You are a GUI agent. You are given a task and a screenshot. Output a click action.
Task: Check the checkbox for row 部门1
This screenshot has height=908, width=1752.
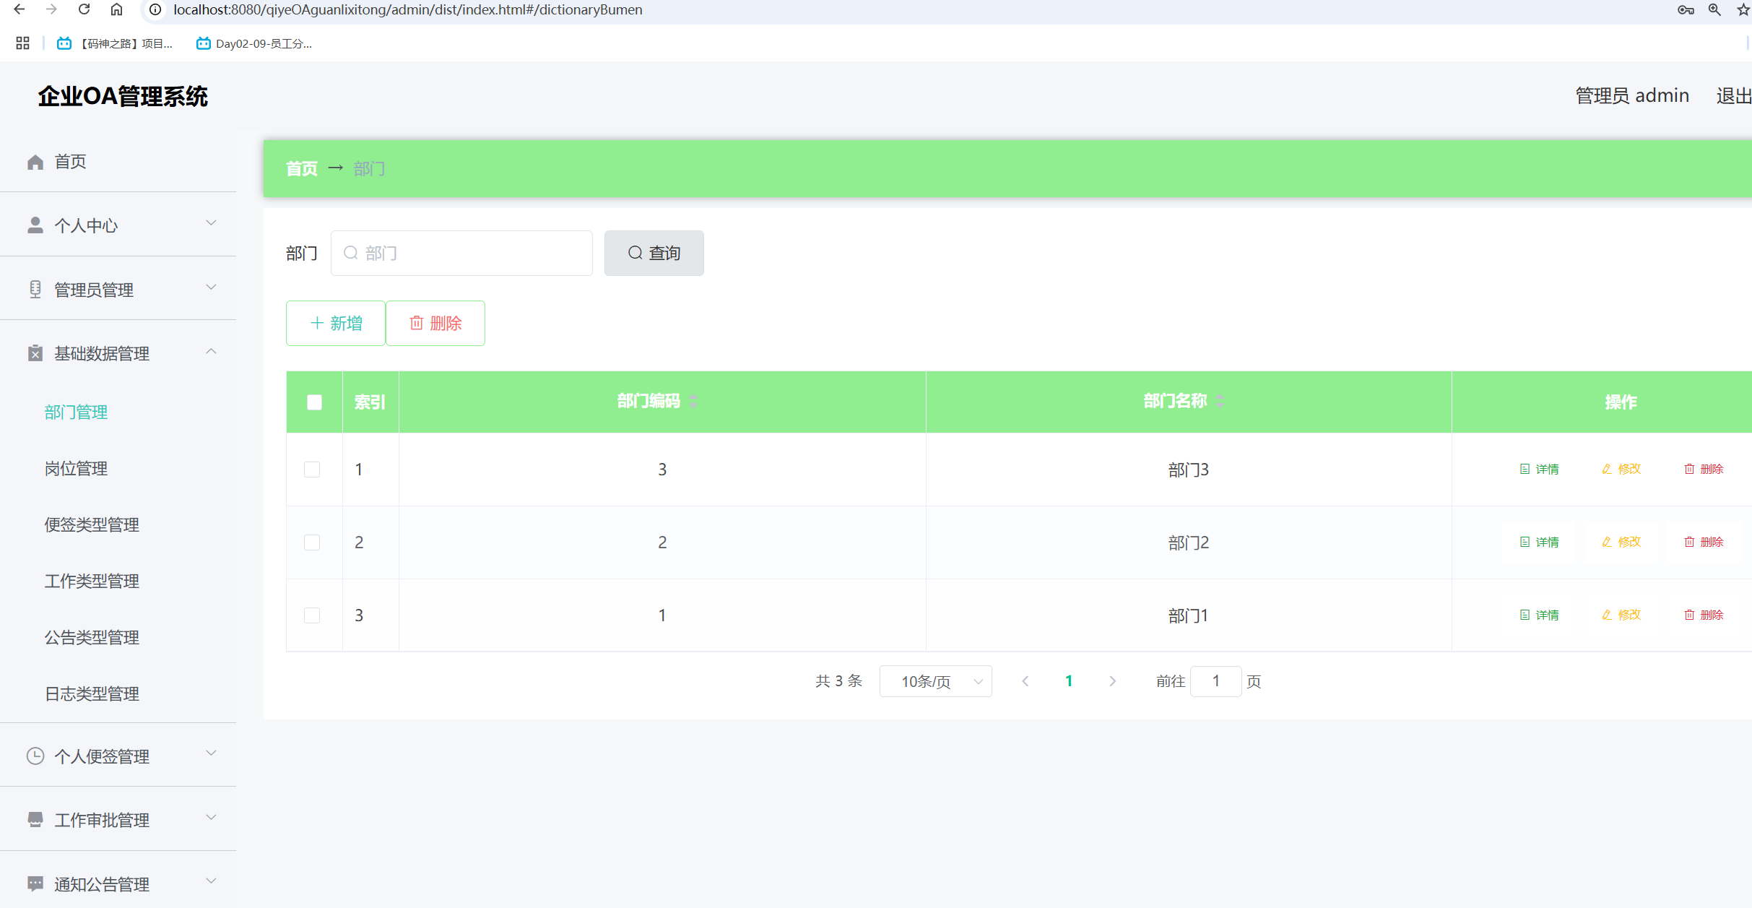pos(312,615)
